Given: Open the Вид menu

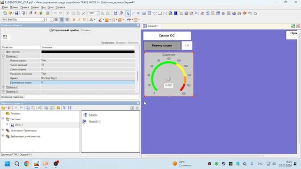Looking at the screenshot, I should (x=43, y=8).
